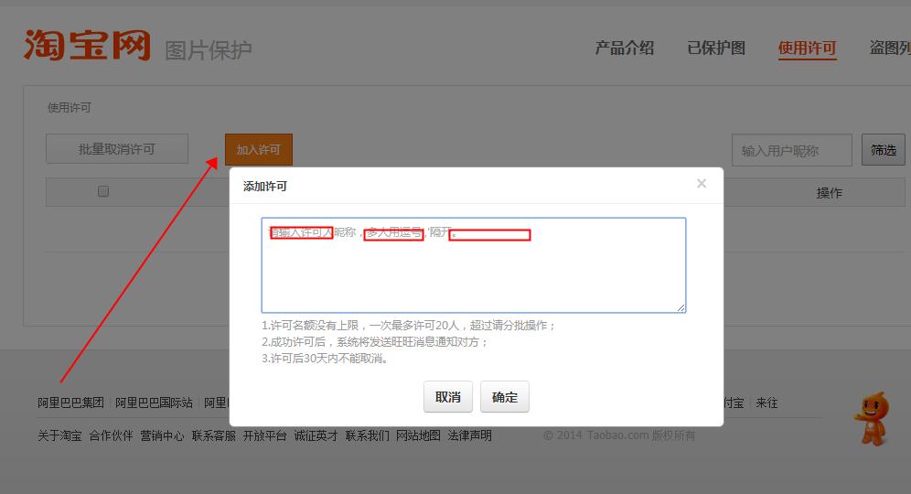Open the 网站地图 footer link

[x=418, y=435]
